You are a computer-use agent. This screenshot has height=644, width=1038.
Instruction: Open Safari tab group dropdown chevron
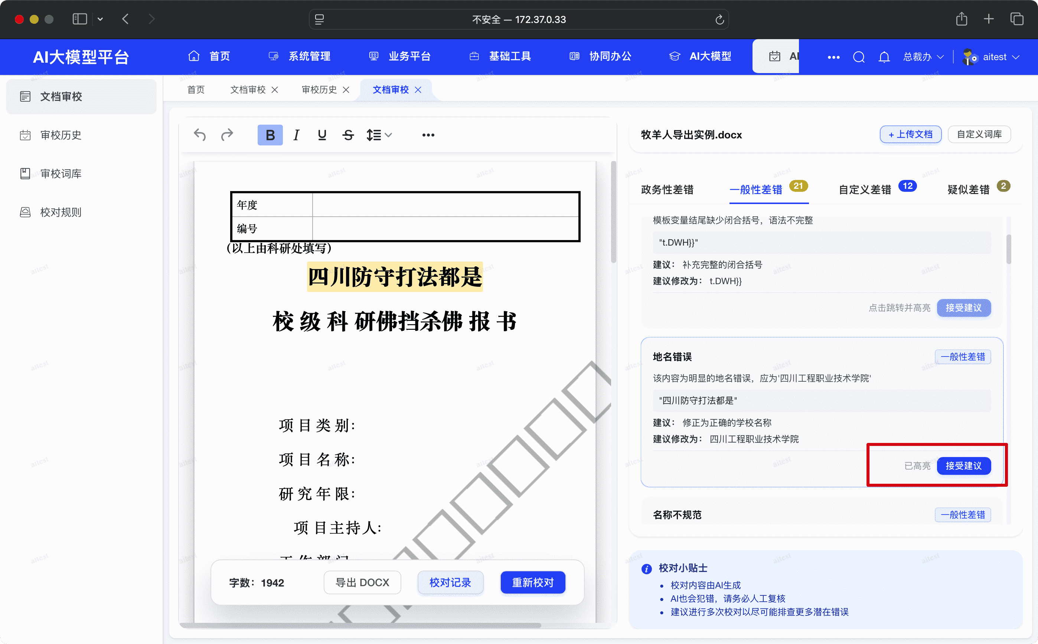click(100, 19)
